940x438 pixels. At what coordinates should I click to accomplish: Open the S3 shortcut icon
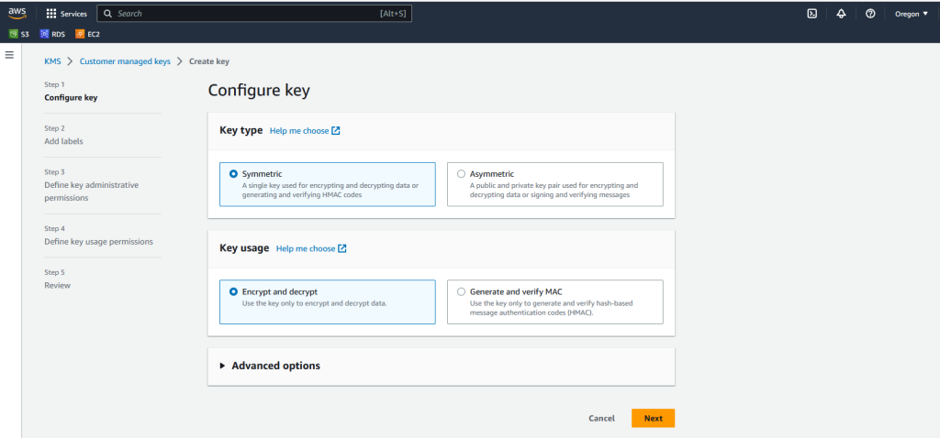[x=13, y=34]
